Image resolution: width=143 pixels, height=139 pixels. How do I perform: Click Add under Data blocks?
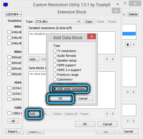(34, 114)
